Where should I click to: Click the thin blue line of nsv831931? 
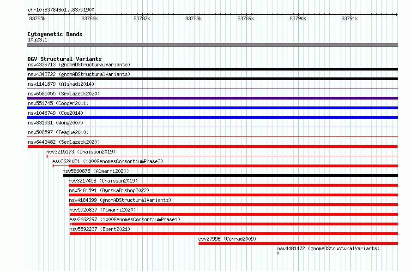coord(212,127)
